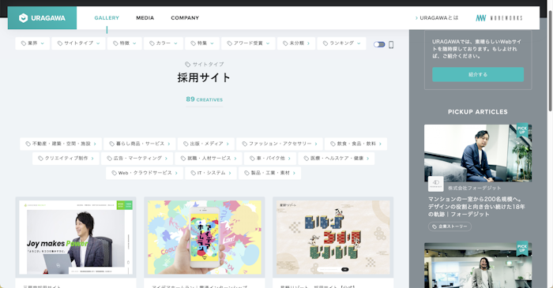The height and width of the screenshot is (288, 553).
Task: Click the サイトタイプ tag above 採用サイト heading
Action: point(205,64)
